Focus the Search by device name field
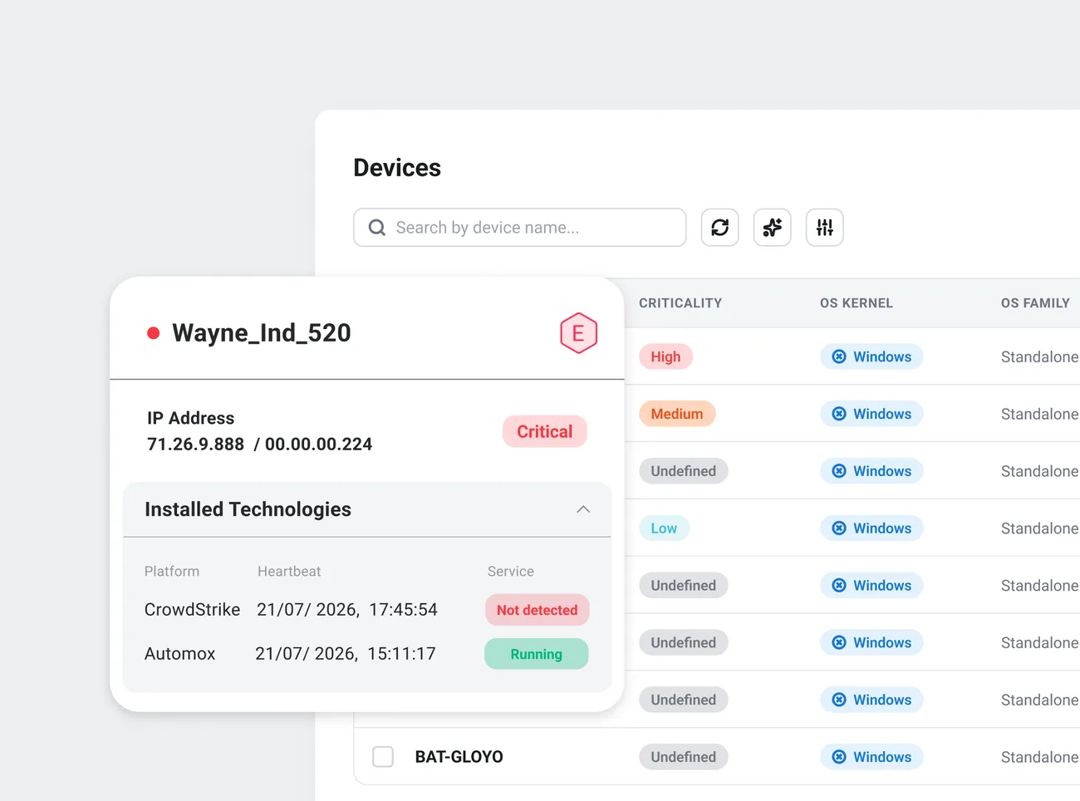1080x801 pixels. pyautogui.click(x=520, y=228)
